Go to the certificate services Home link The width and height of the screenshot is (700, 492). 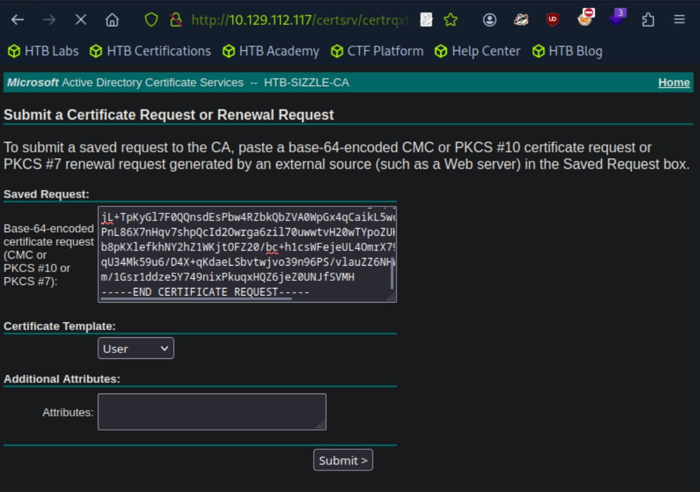click(x=674, y=83)
